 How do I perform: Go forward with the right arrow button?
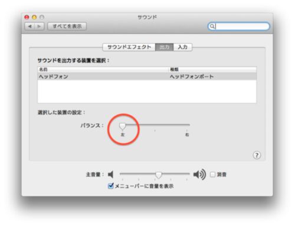coord(40,26)
